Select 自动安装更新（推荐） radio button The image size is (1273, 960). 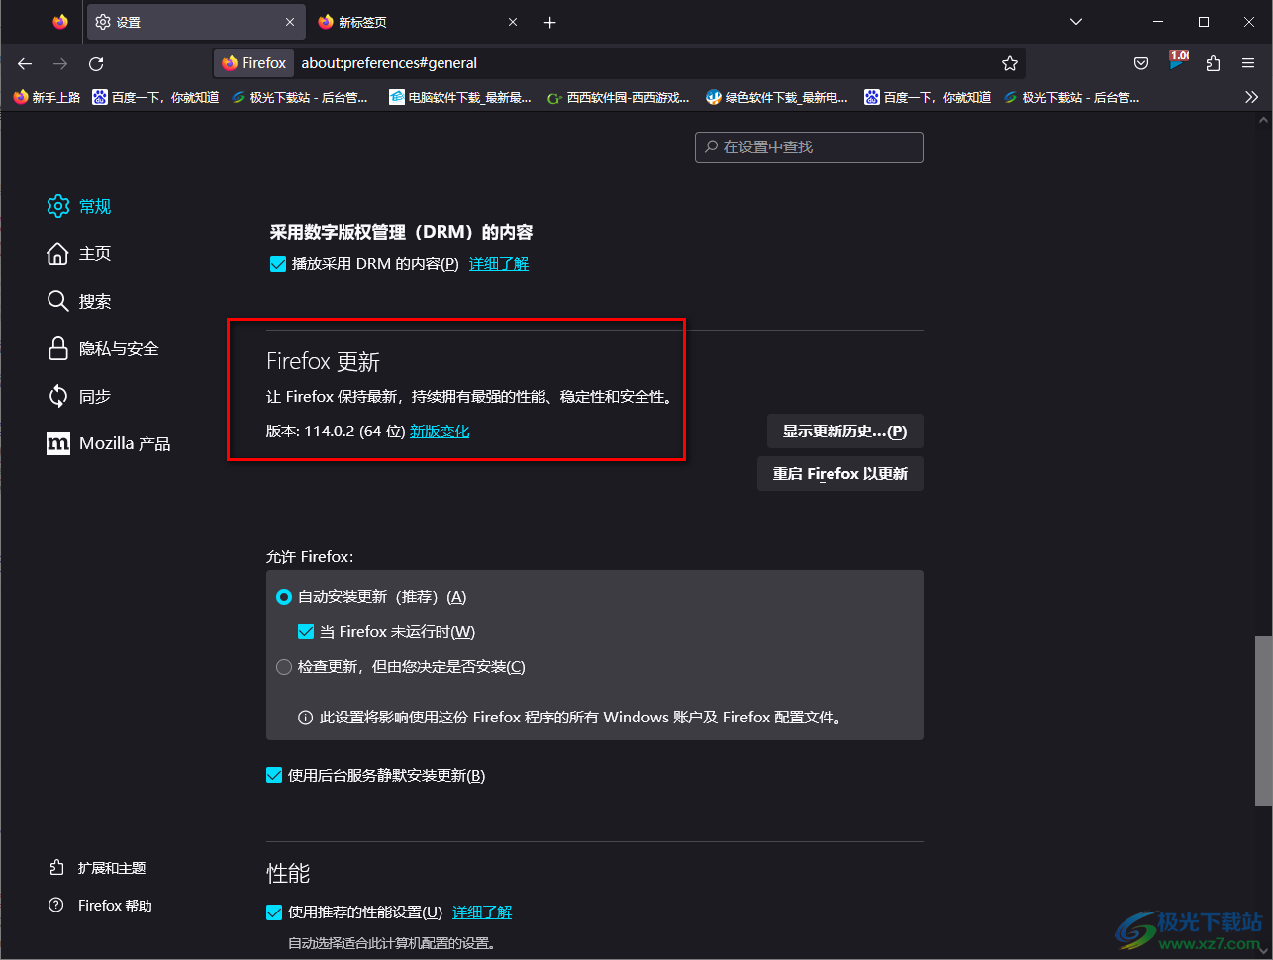tap(284, 597)
